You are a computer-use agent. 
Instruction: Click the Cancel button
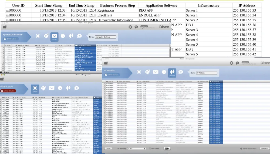click(x=108, y=149)
